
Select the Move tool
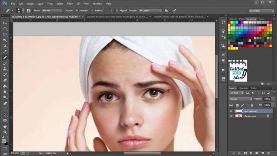[5, 23]
